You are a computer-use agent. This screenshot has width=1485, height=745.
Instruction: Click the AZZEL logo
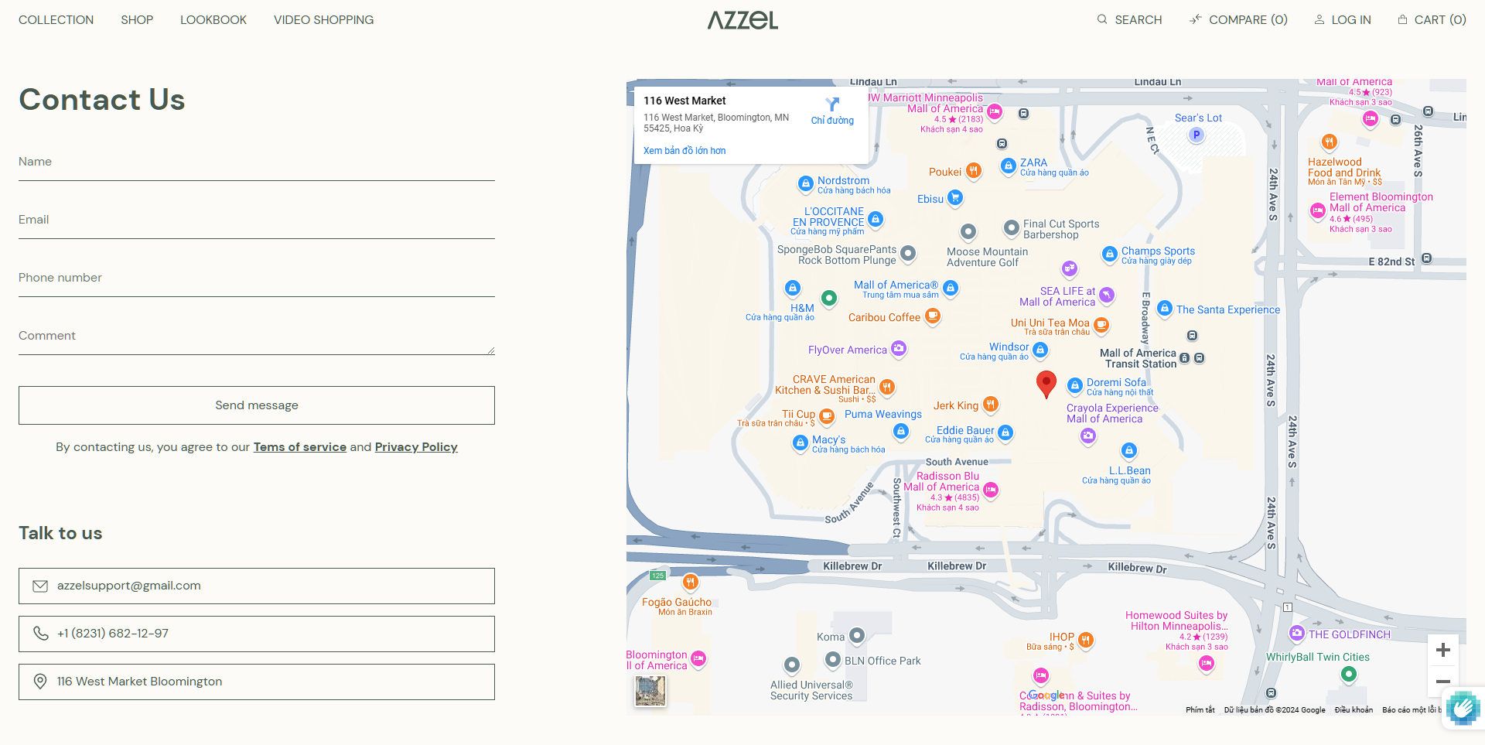click(x=742, y=20)
